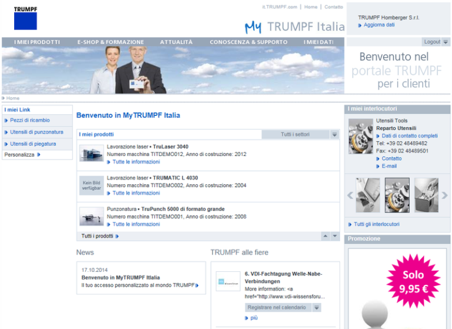
Task: Click the arrow beside Tutti i settori
Action: (x=334, y=134)
